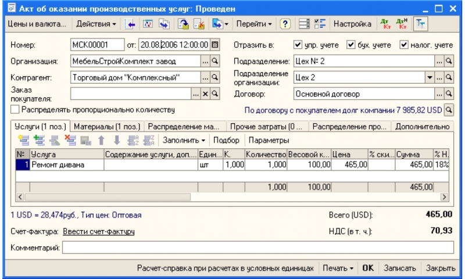The width and height of the screenshot is (465, 279).
Task: Click the add row icon in Услуги table
Action: click(x=23, y=141)
